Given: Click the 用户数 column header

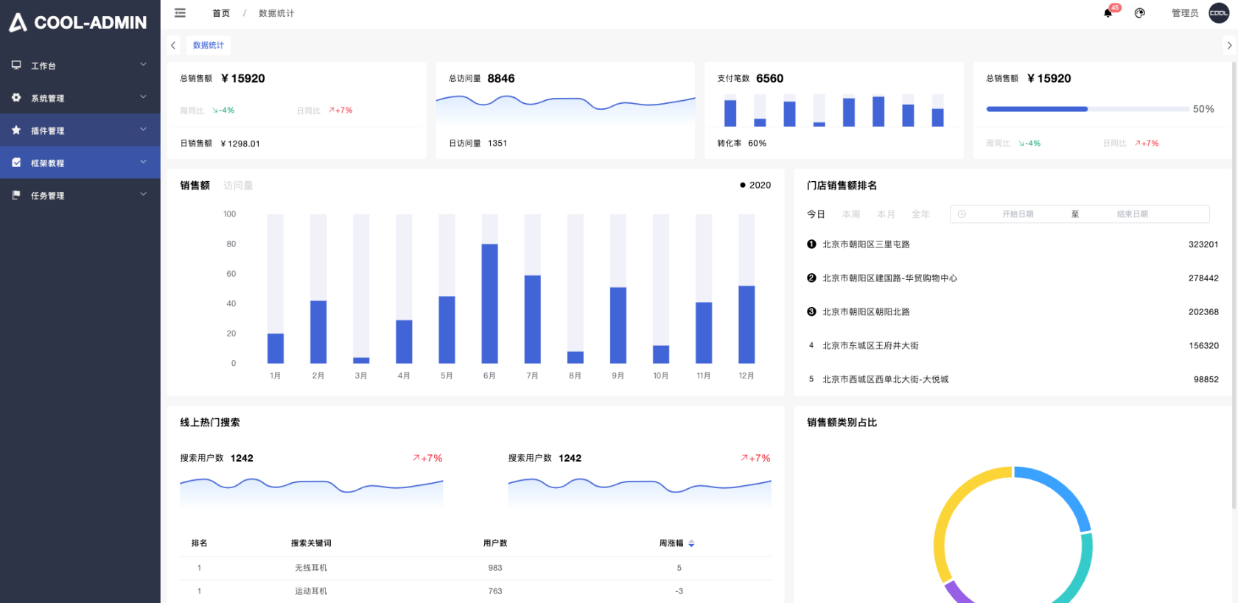Looking at the screenshot, I should point(495,543).
